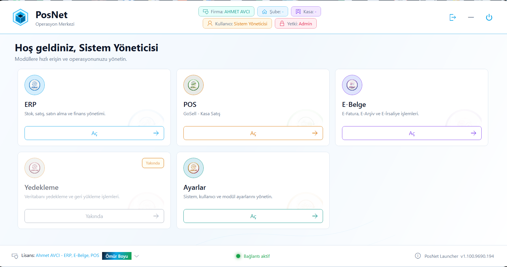
Task: Click the Veritabanı yedekleme description text
Action: [72, 197]
